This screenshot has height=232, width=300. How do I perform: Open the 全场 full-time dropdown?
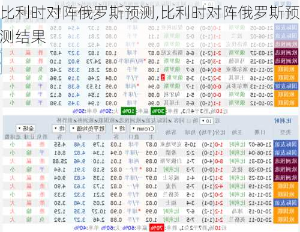click(25, 129)
